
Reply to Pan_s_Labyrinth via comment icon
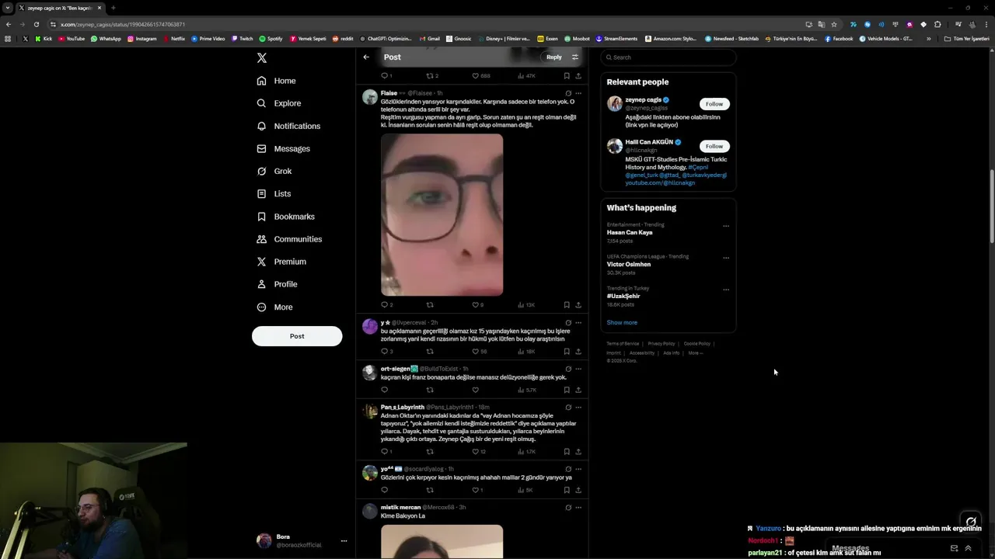pos(384,452)
